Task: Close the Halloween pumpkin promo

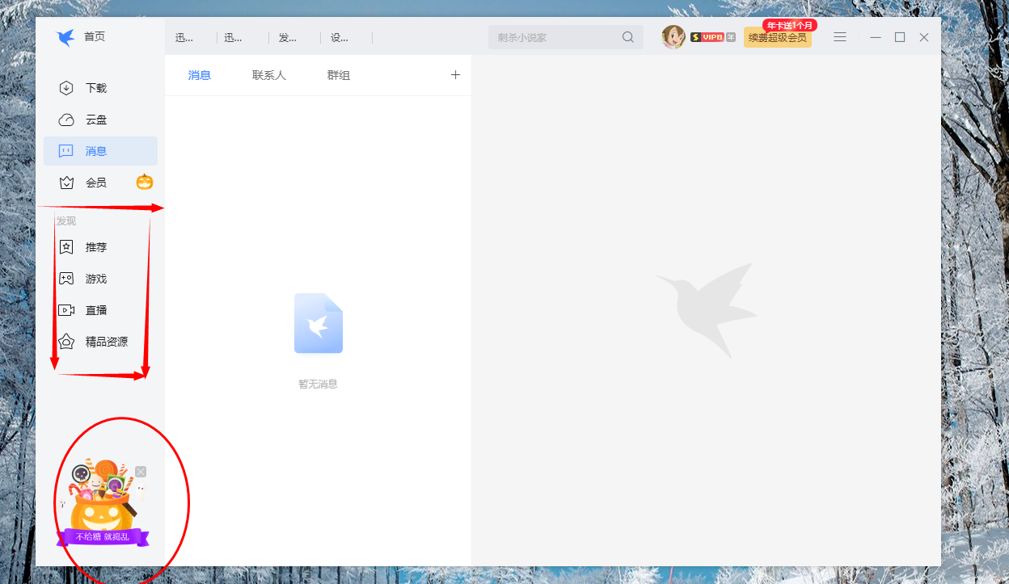Action: (141, 471)
